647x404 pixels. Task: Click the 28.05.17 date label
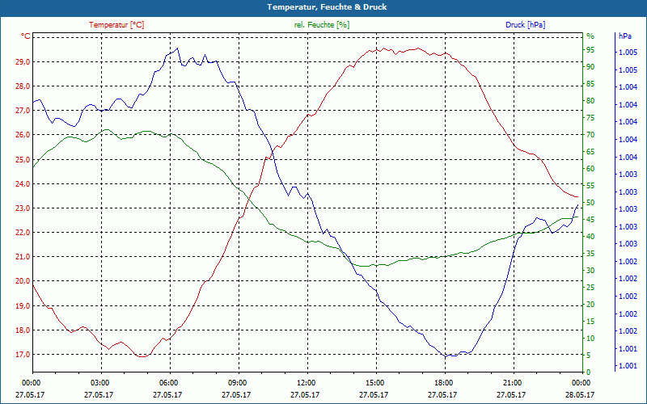tap(580, 394)
